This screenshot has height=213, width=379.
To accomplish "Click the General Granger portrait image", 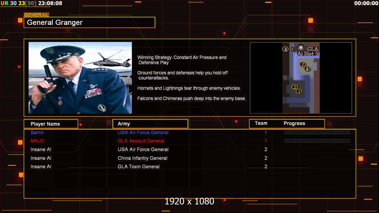I will point(80,78).
